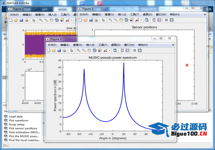Image resolution: width=215 pixels, height=150 pixels.
Task: Select Brush data tool in Figure 3
Action: [105, 50]
